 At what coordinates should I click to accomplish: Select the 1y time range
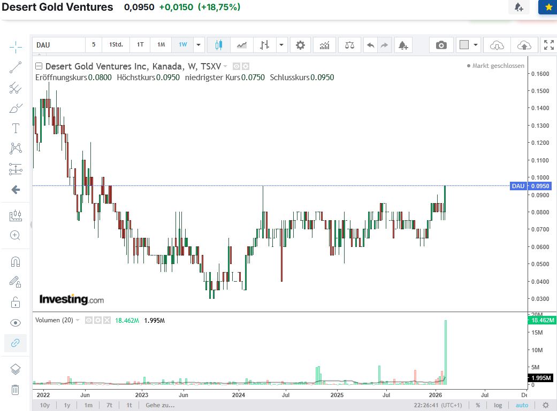coord(67,405)
